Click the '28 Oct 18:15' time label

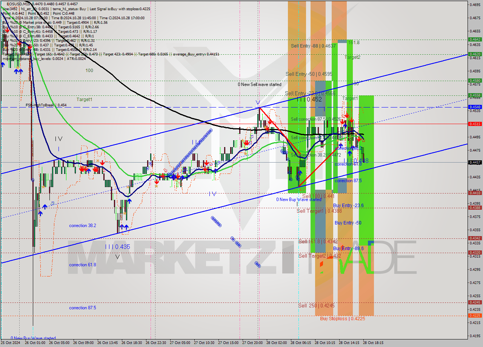click(x=373, y=343)
